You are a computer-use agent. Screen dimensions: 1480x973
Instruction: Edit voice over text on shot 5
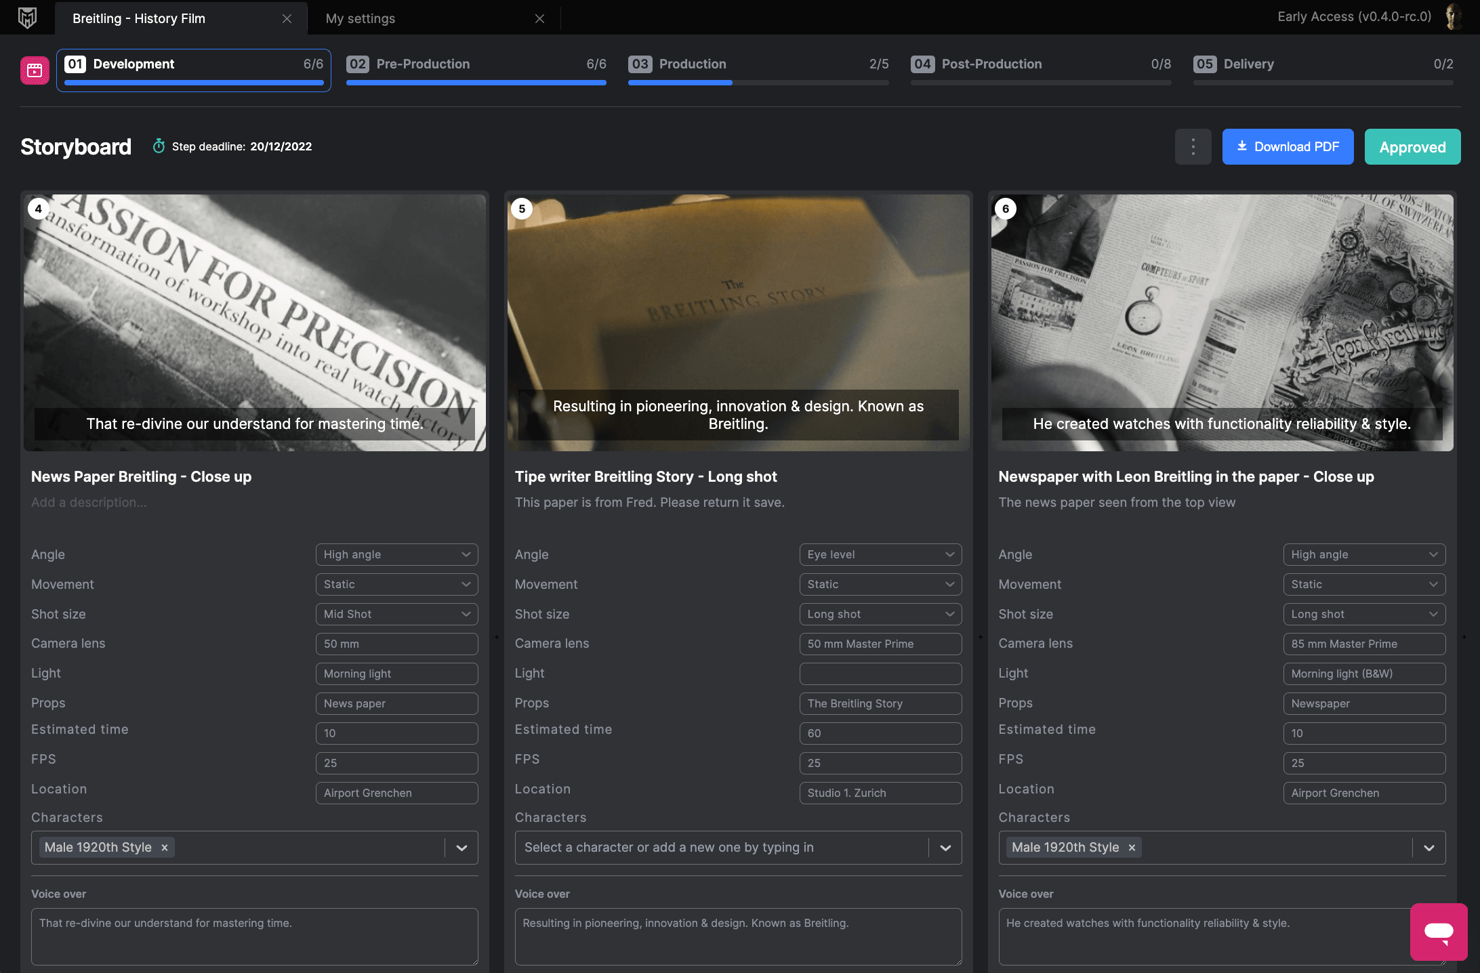tap(739, 936)
